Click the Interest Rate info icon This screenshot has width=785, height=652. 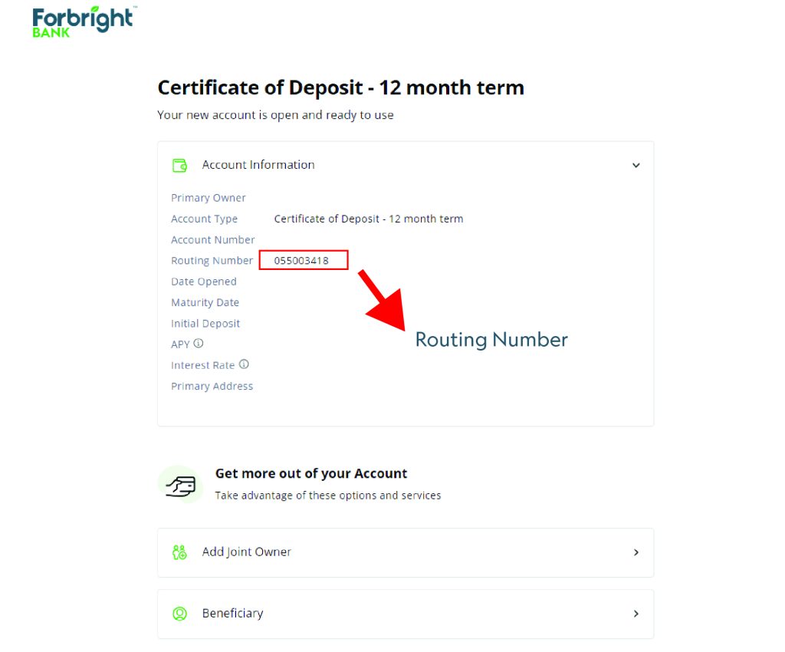(x=244, y=364)
